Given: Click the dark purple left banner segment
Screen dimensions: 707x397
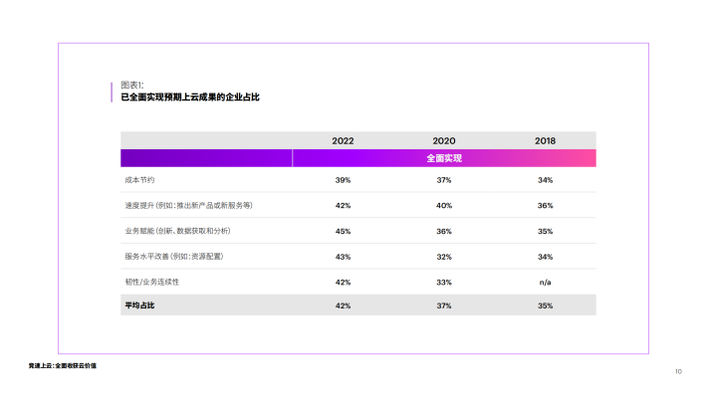Looking at the screenshot, I should [x=206, y=158].
